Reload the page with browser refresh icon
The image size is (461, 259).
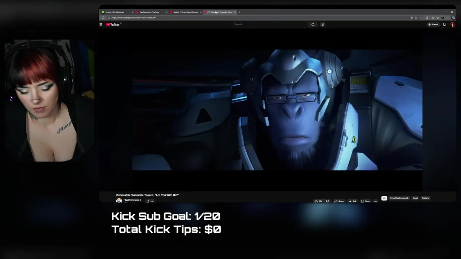(103, 18)
